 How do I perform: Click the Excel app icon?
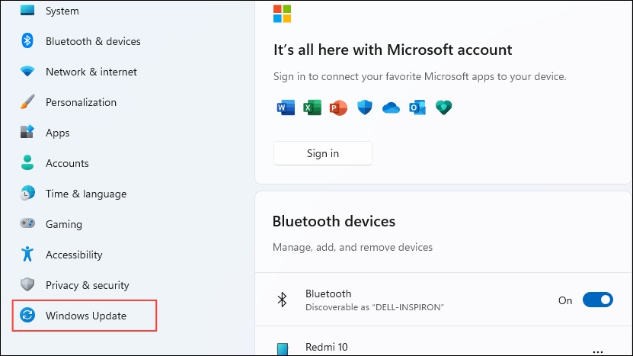pos(312,107)
